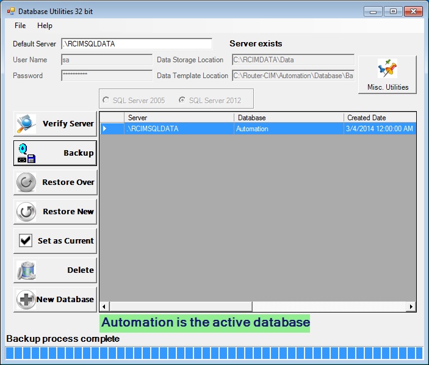
Task: Click the backup progress bar
Action: (214, 353)
